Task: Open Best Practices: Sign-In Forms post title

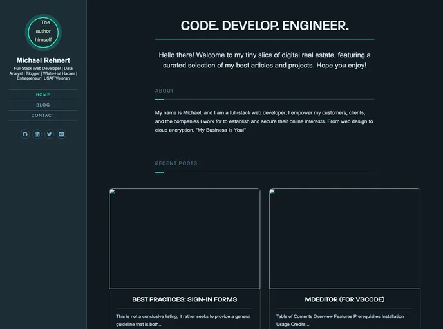Action: pyautogui.click(x=184, y=299)
